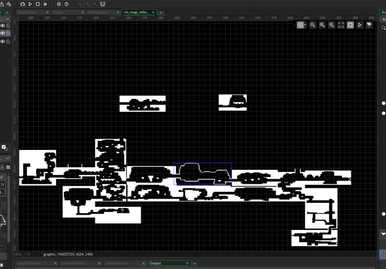This screenshot has height=269, width=386.
Task: Close the rm_map_refer... tab
Action: 153,12
